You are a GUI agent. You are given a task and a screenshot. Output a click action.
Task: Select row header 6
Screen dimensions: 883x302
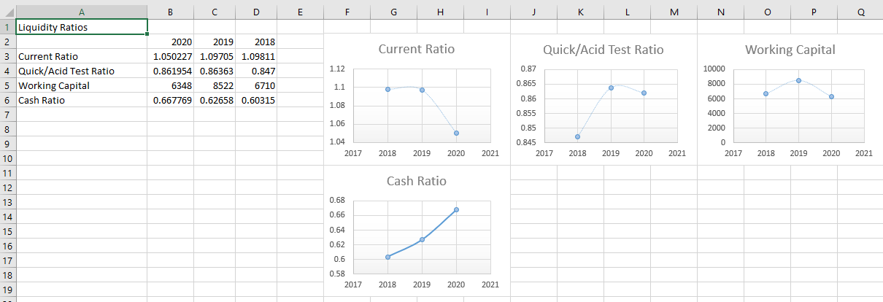click(x=7, y=100)
